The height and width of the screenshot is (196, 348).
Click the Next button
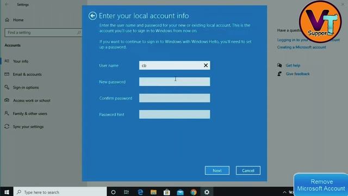point(217,170)
